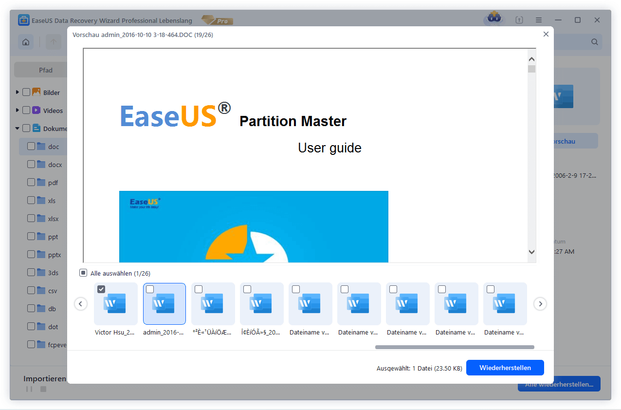Click the ppt folder icon
621x410 pixels.
(x=41, y=236)
